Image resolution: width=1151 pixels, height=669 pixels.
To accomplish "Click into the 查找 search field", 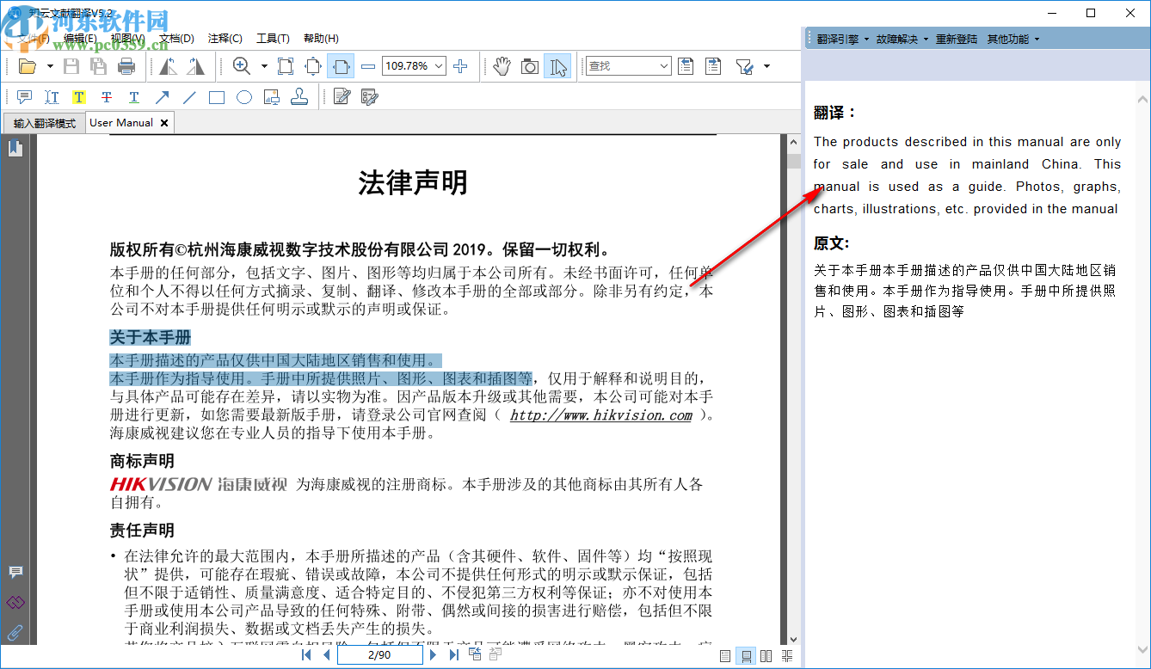I will tap(621, 66).
